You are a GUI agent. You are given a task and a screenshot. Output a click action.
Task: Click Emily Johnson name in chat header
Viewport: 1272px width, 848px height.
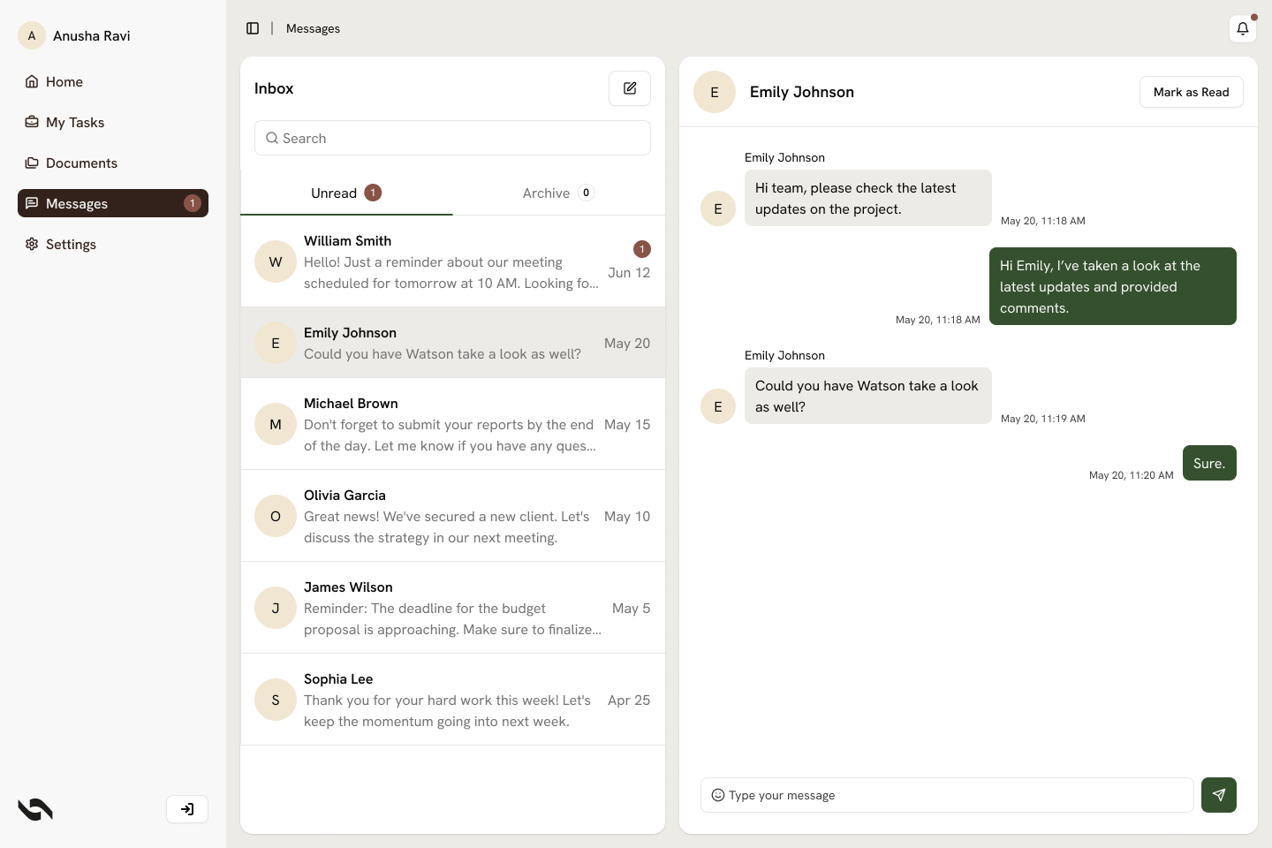click(802, 92)
